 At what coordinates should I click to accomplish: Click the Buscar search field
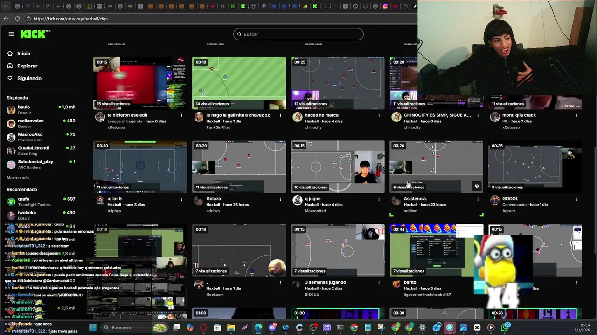[x=298, y=34]
